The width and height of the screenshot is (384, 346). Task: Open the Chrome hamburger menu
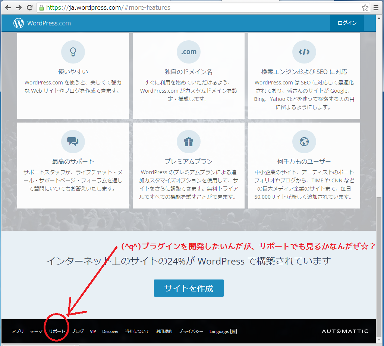coord(376,8)
